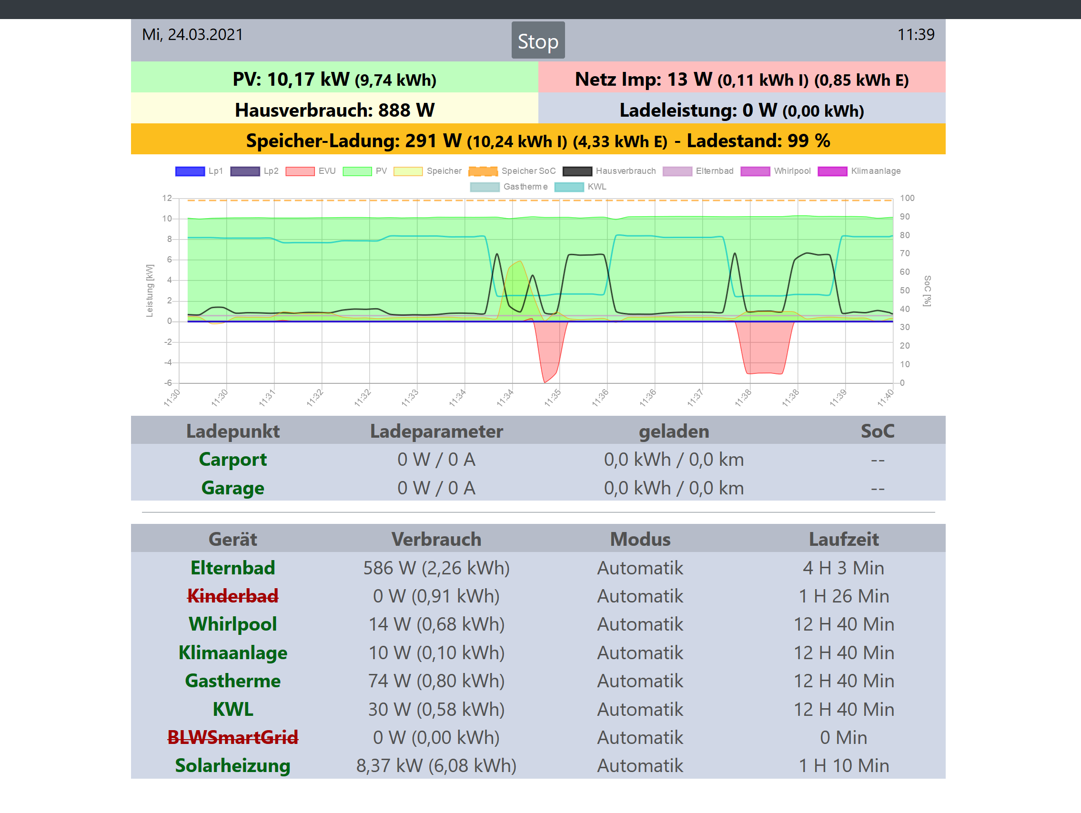1081x813 pixels.
Task: Click the crossed-out Kinderbad device
Action: click(232, 596)
